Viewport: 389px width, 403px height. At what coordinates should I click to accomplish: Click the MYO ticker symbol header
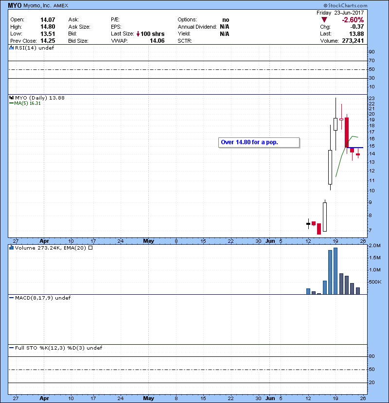(15, 5)
